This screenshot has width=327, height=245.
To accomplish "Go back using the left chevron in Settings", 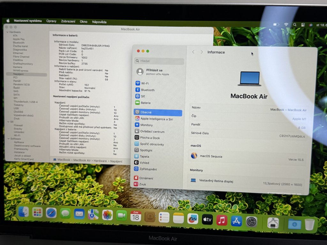I will [x=193, y=52].
